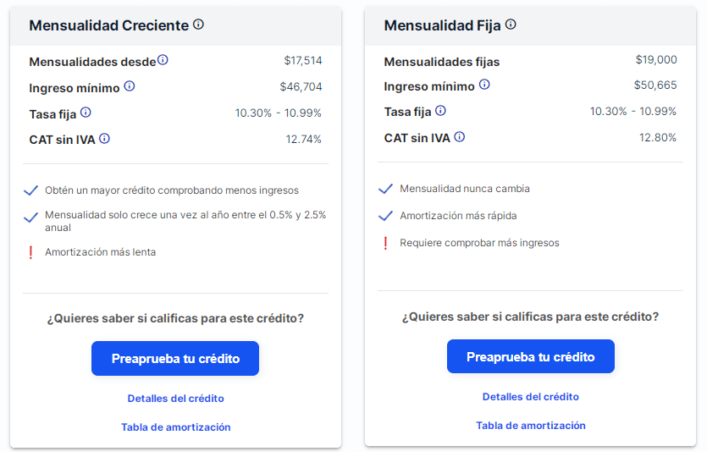View Tabla de amortización for Mensualidad Creciente
Image resolution: width=707 pixels, height=457 pixels.
pos(175,427)
